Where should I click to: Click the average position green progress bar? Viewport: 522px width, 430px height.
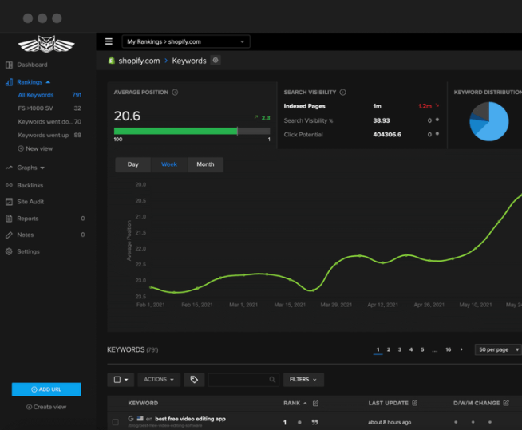[176, 131]
